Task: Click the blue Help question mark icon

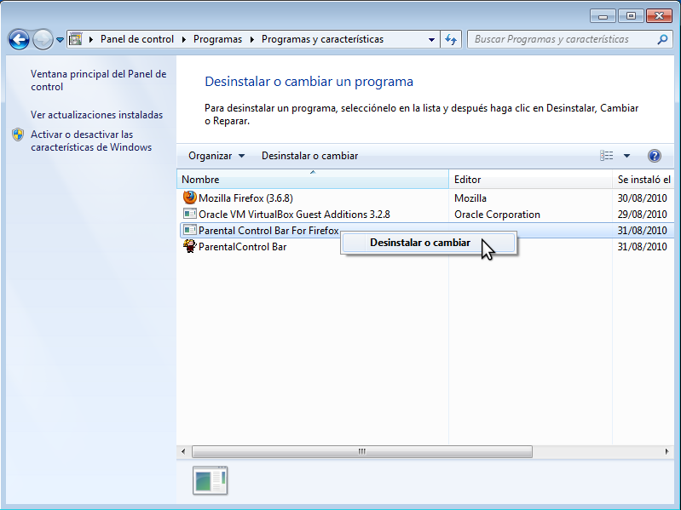Action: pos(654,156)
